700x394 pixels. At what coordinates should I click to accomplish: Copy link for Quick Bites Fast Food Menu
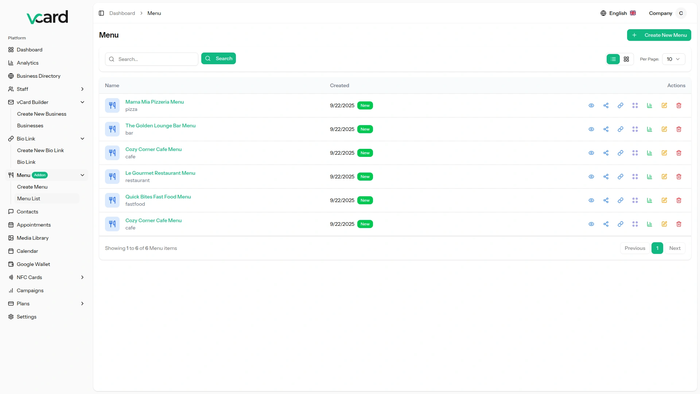point(620,200)
